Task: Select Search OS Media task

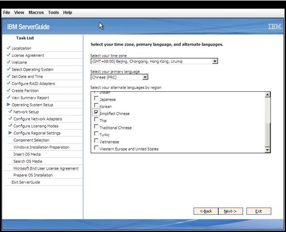Action: (x=28, y=161)
